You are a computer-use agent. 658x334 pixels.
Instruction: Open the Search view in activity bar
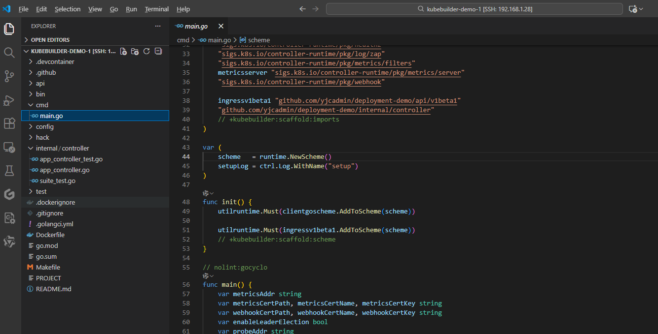click(9, 53)
